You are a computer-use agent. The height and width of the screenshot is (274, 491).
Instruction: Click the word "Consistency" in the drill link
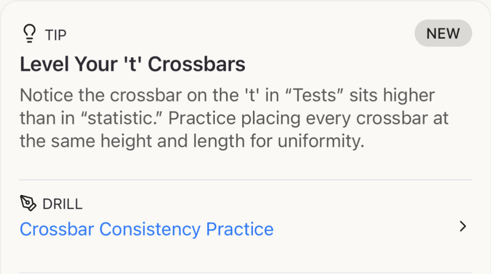(150, 229)
